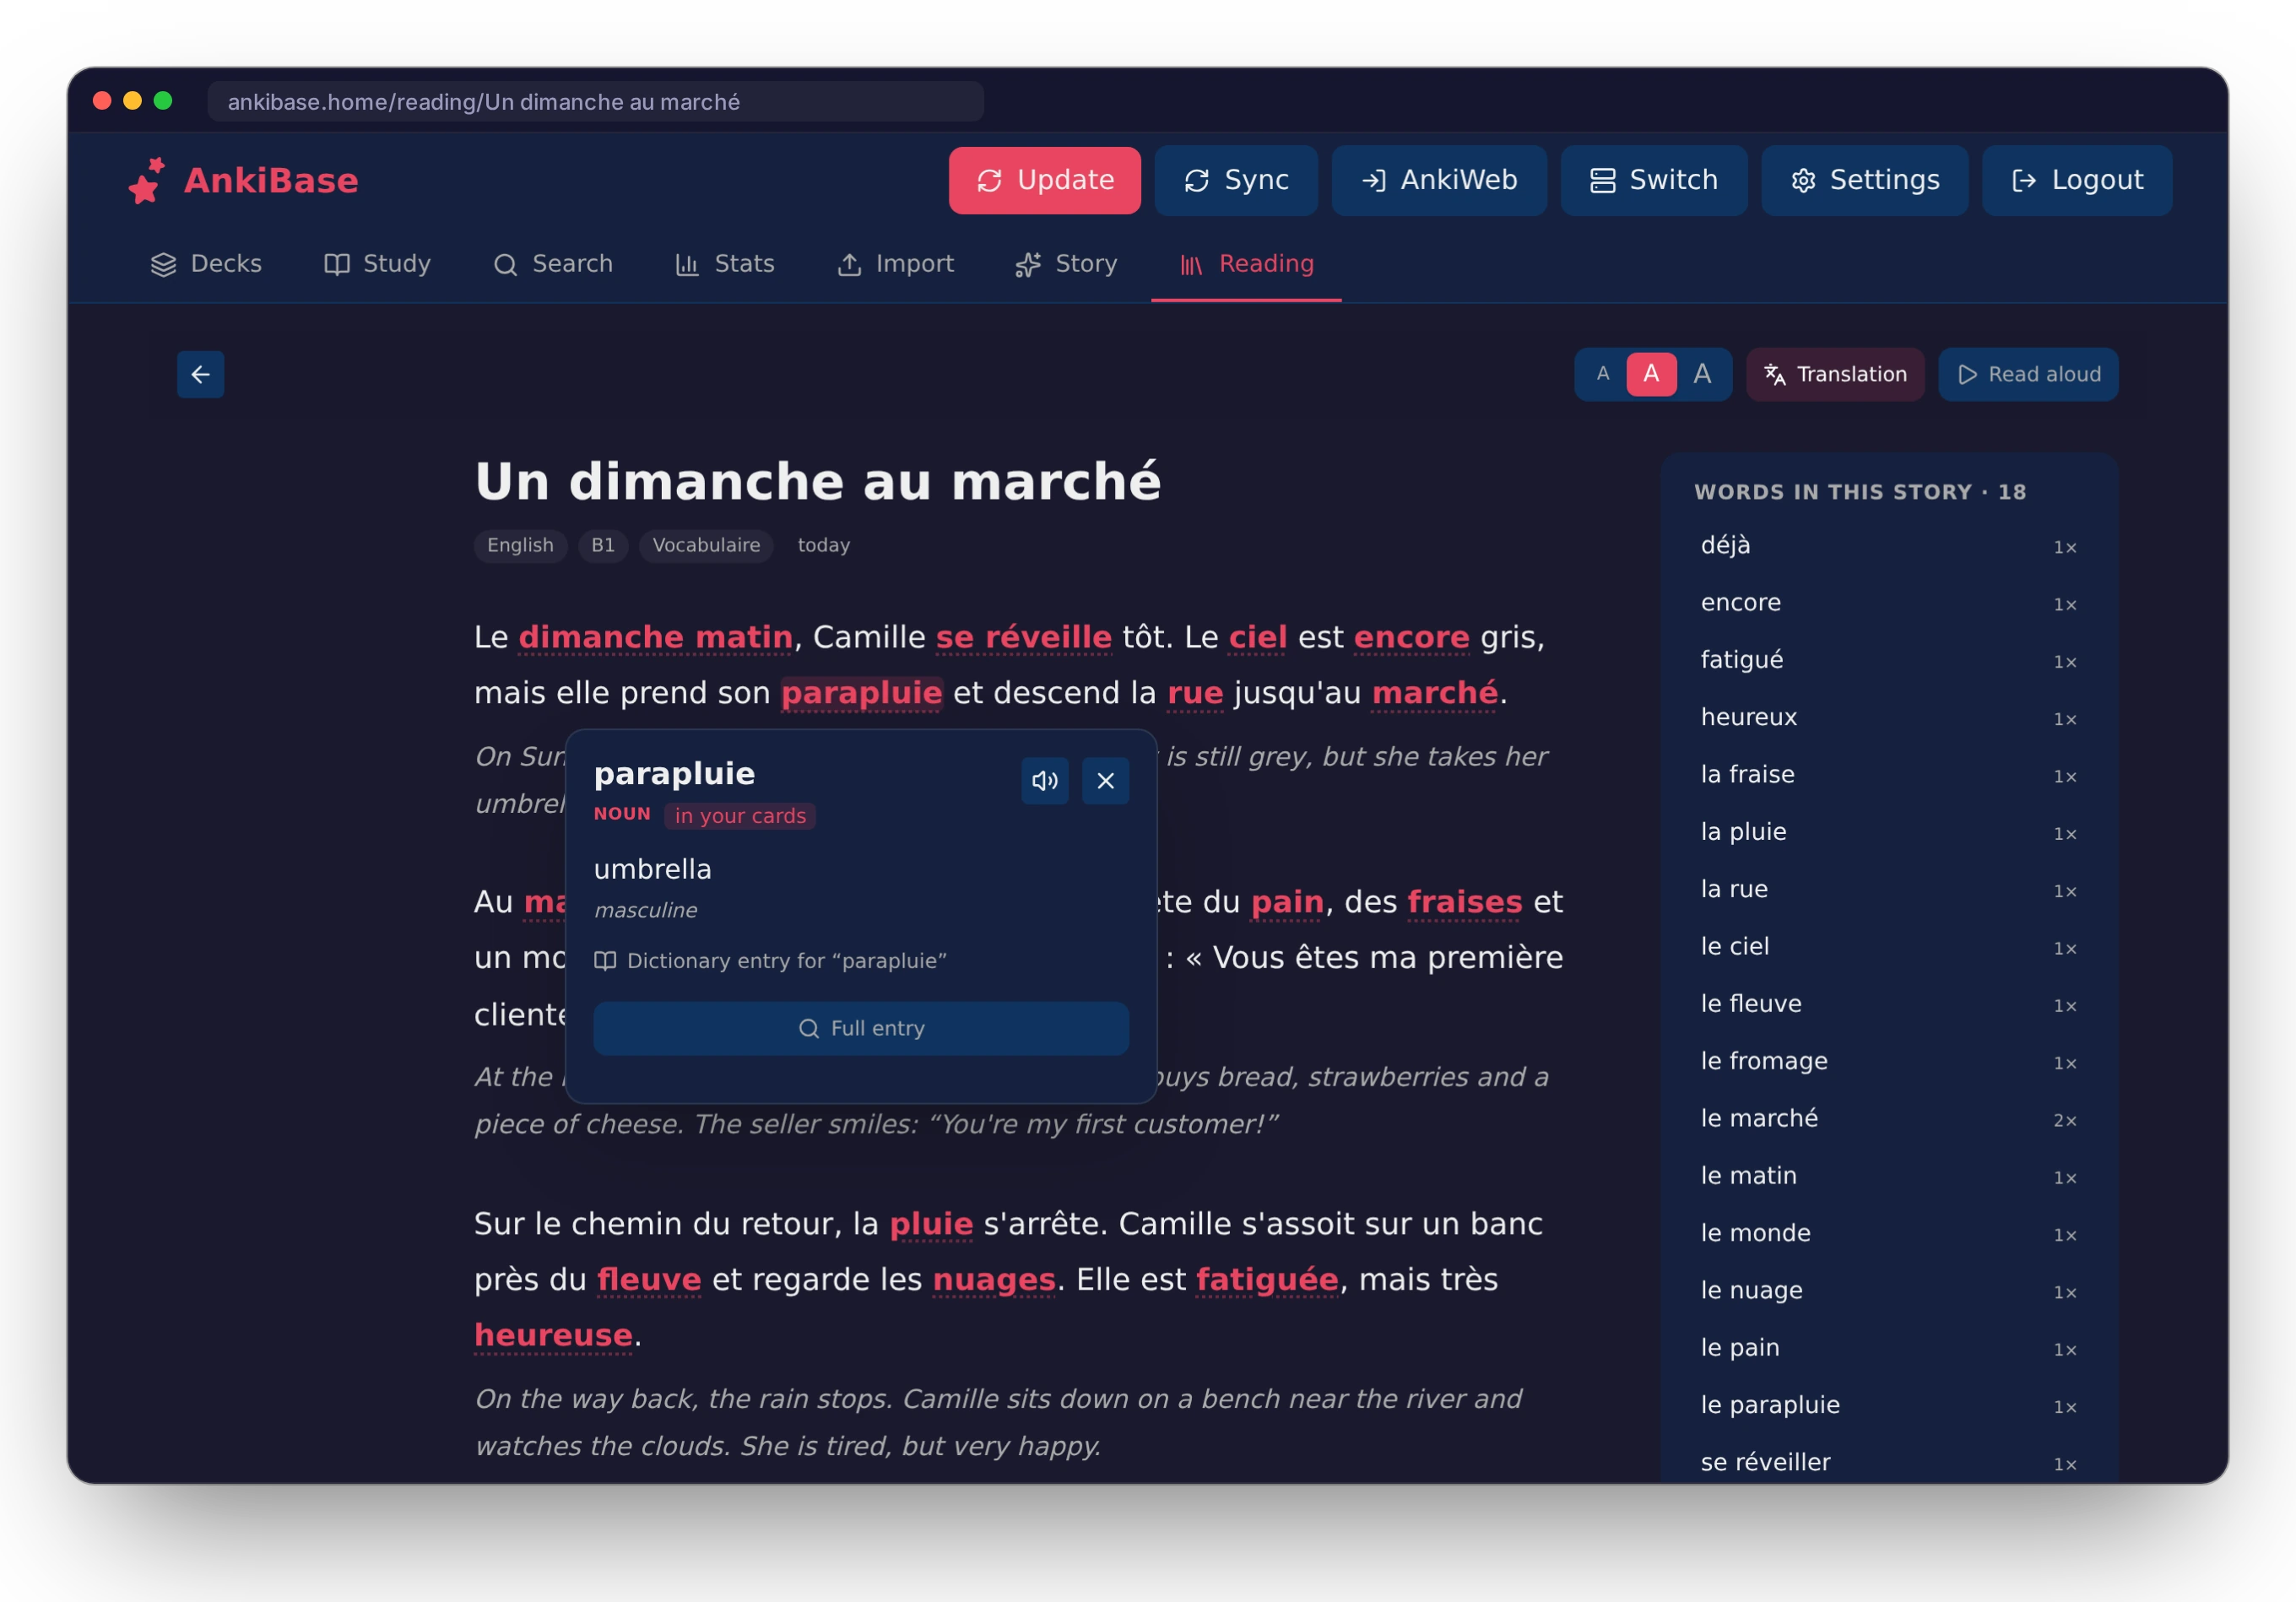Switch to the Stats tab
Image resolution: width=2296 pixels, height=1602 pixels.
click(x=725, y=264)
